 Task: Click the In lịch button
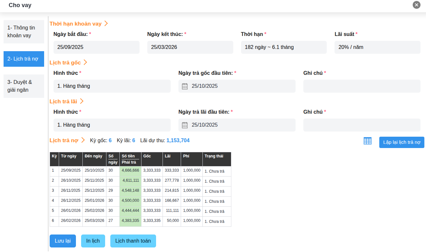[x=93, y=241]
